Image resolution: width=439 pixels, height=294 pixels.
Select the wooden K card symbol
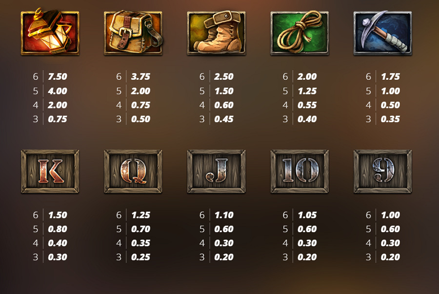50,171
